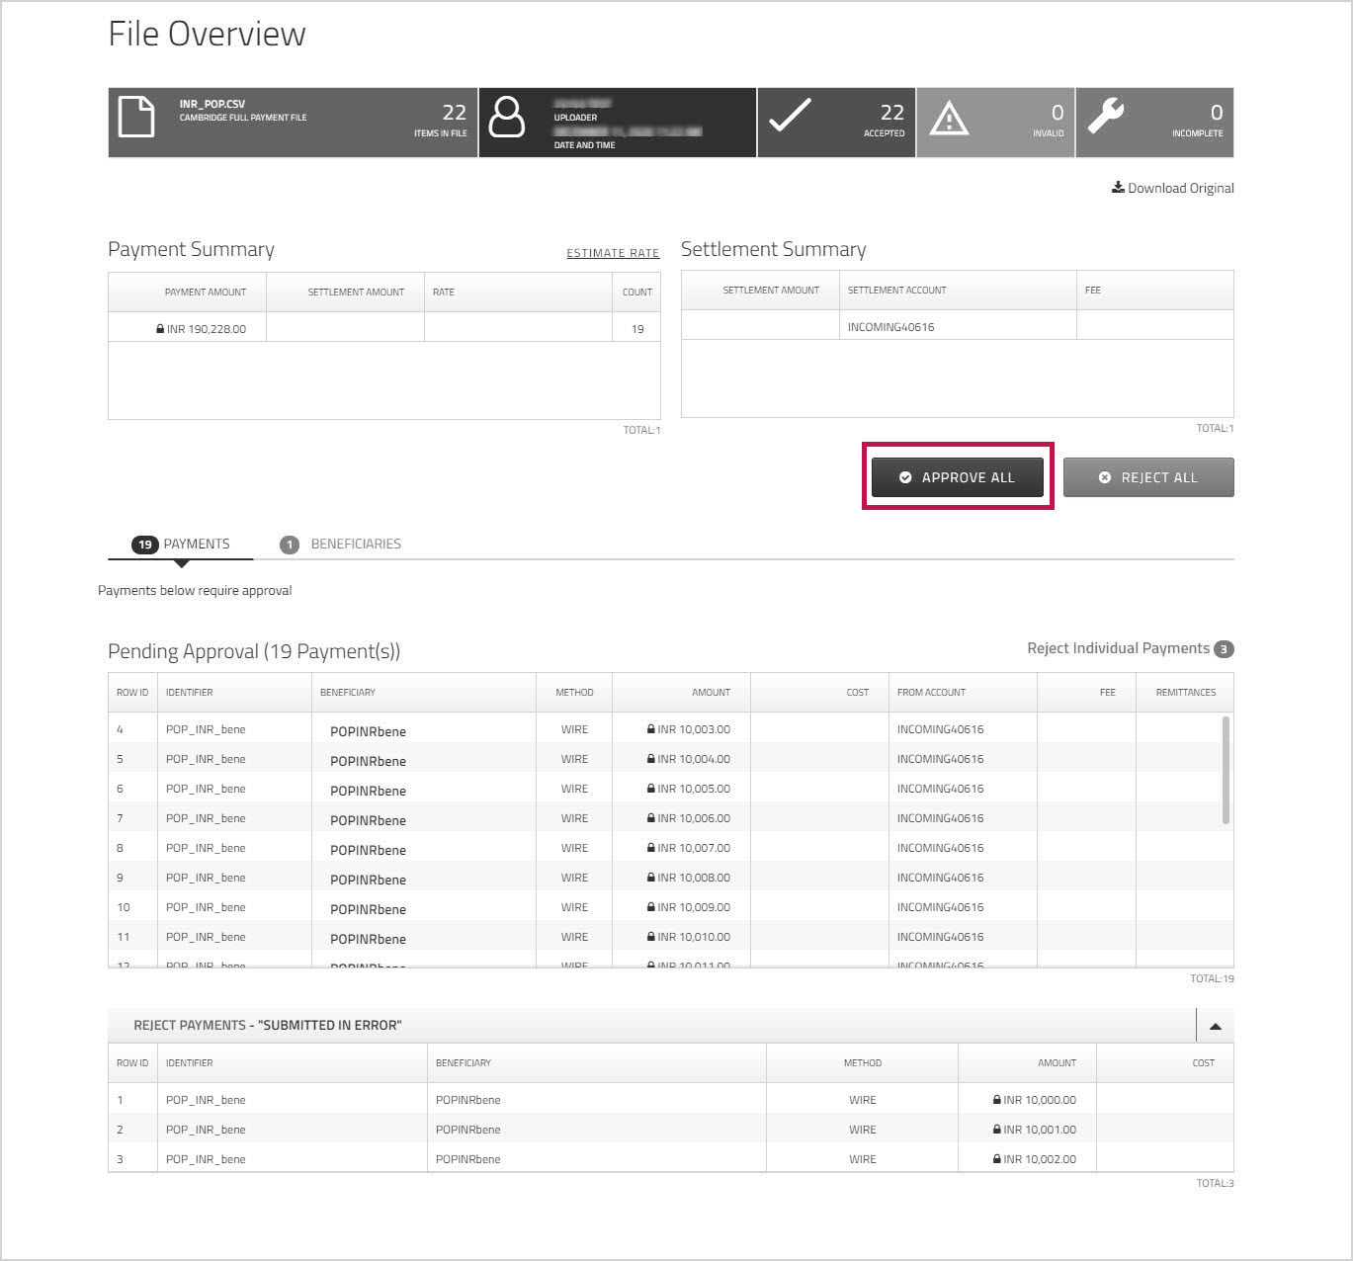
Task: Click the lock icon beside INR 190,228.00
Action: 160,329
